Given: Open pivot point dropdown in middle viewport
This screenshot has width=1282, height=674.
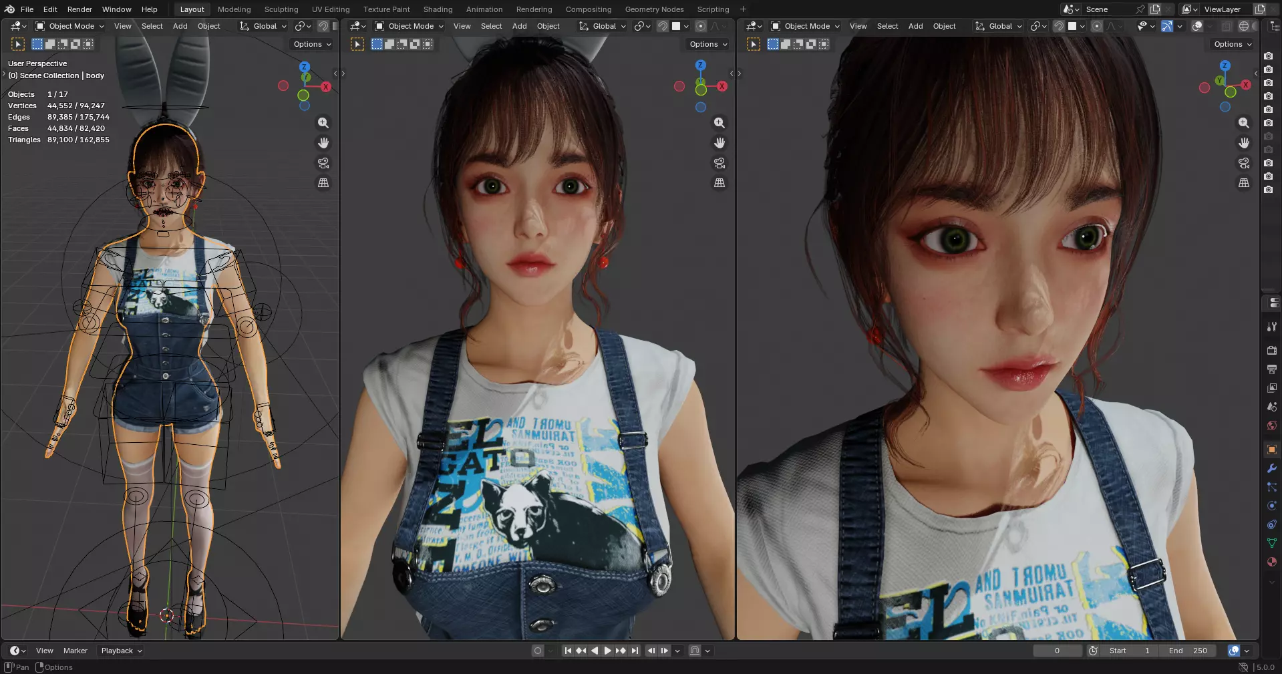Looking at the screenshot, I should point(643,26).
